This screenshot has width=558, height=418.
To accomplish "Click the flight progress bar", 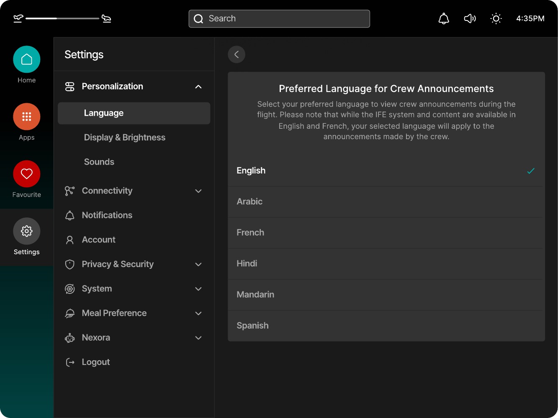I will click(x=62, y=18).
